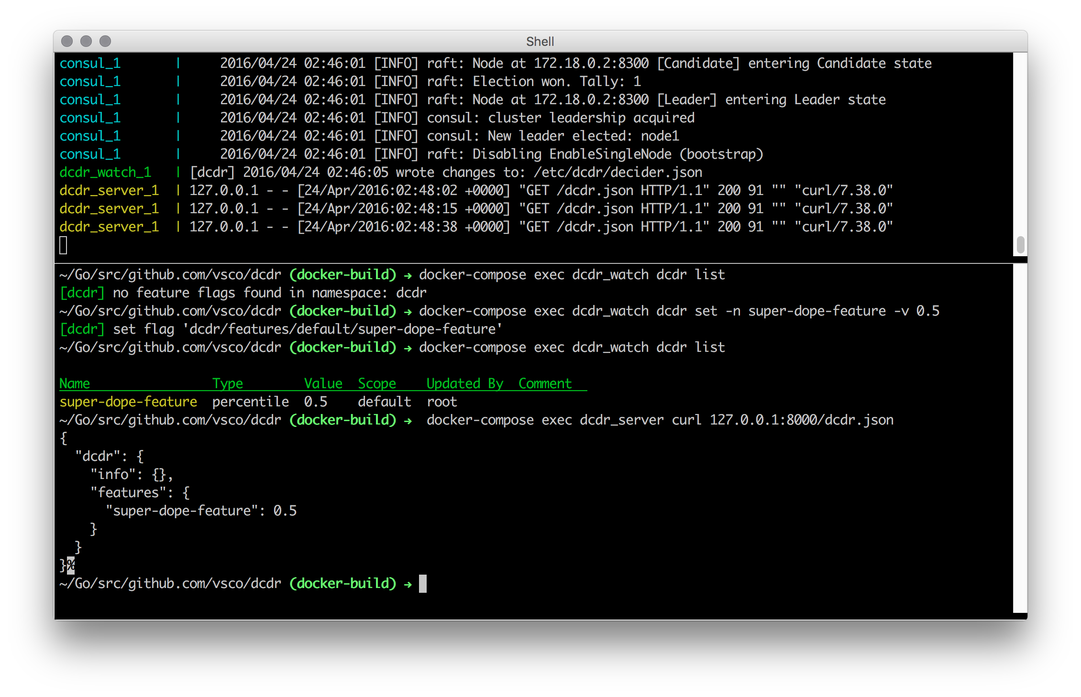The image size is (1081, 697).
Task: Click the Updated By column header
Action: (x=465, y=383)
